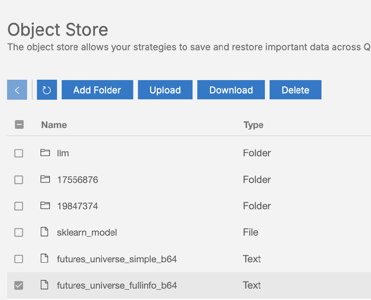Sort the list by Name column

click(54, 125)
